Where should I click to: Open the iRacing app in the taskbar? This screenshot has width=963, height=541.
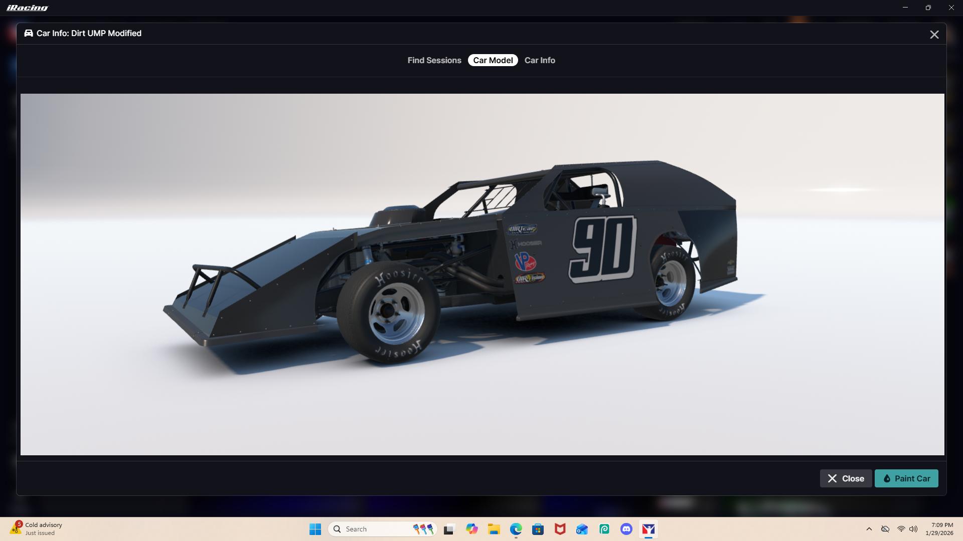[649, 529]
